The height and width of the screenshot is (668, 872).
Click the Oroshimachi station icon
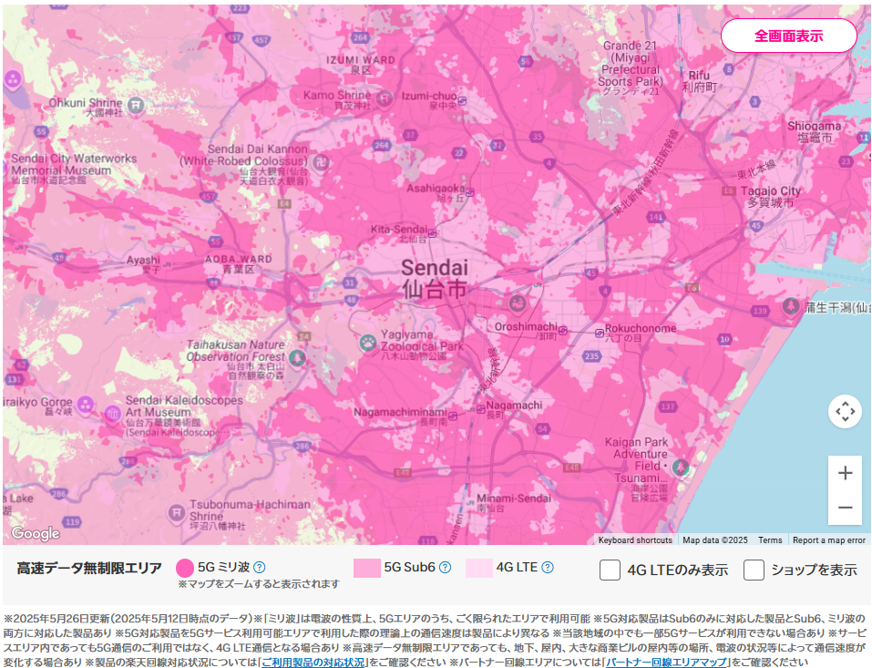(563, 331)
